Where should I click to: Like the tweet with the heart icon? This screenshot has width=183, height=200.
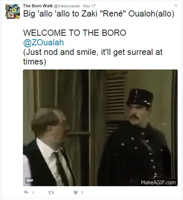[x=76, y=192]
